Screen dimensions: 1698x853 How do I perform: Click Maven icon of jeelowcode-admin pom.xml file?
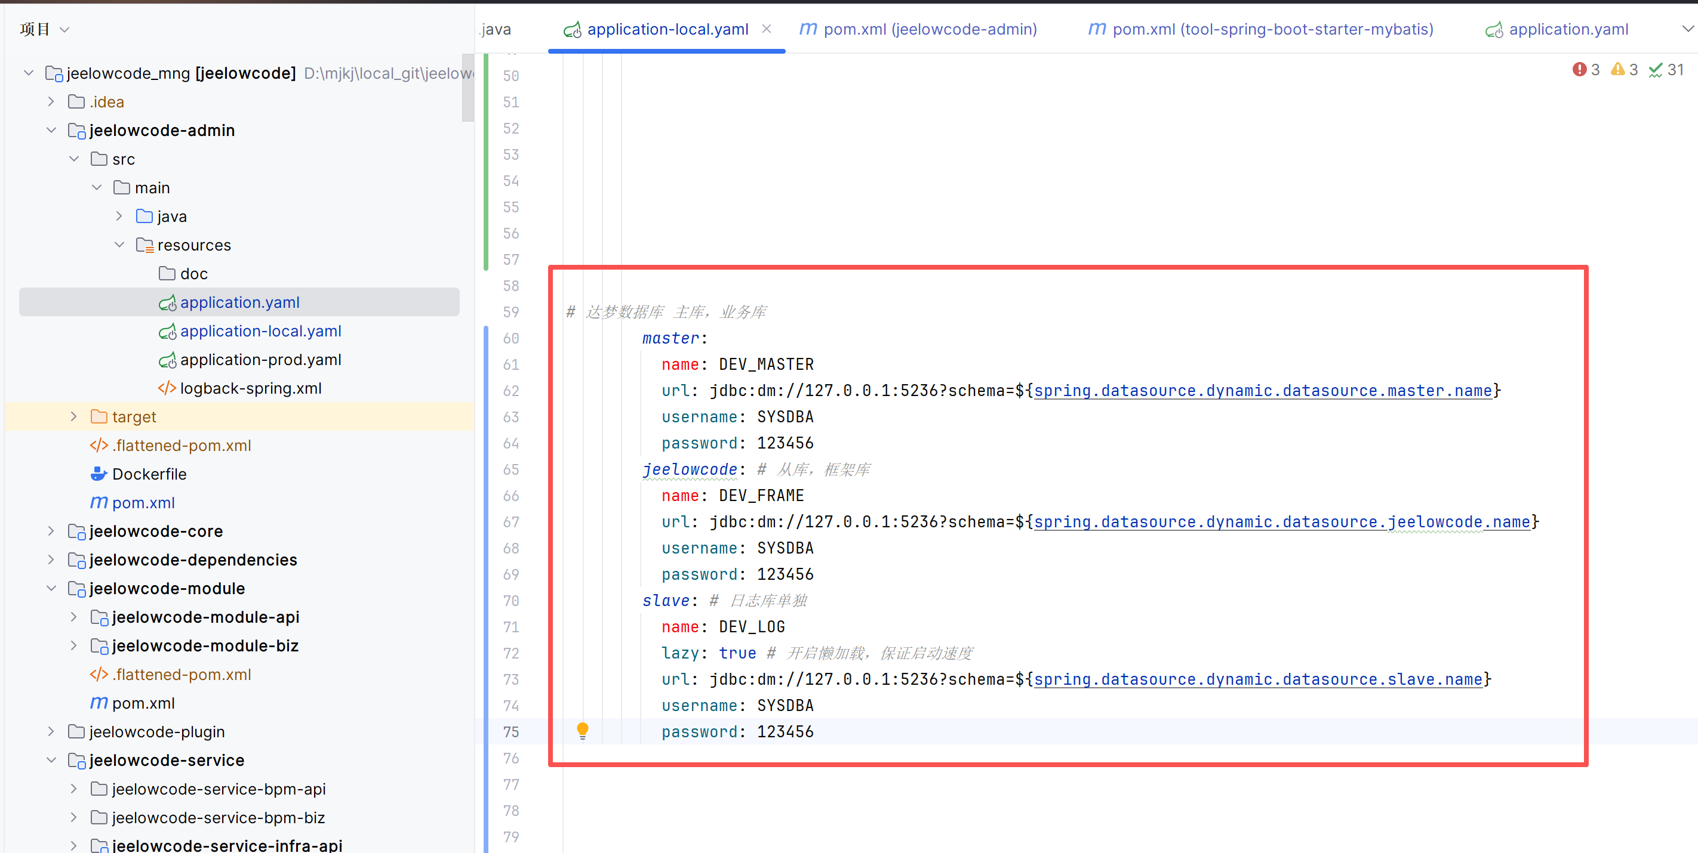pos(99,503)
